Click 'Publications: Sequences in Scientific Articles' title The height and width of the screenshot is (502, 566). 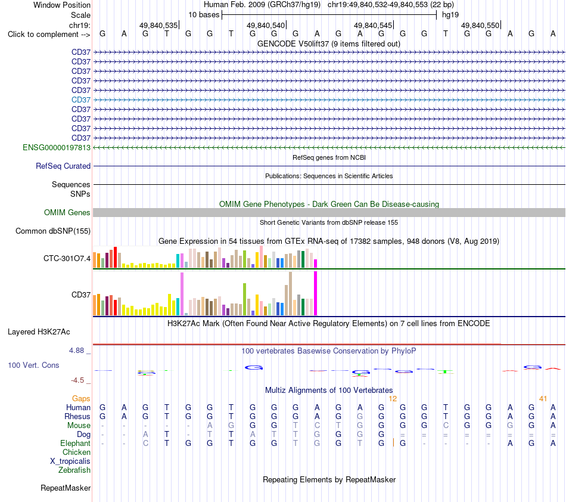coord(329,176)
